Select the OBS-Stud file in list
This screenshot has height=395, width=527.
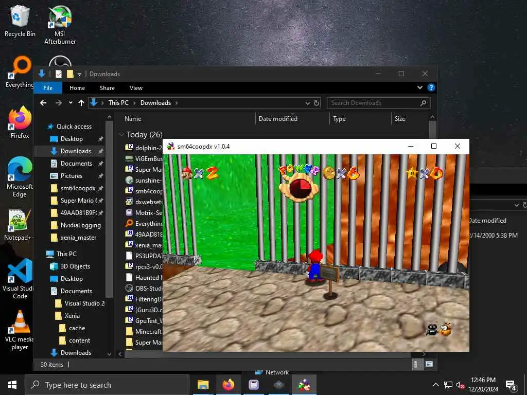[144, 288]
